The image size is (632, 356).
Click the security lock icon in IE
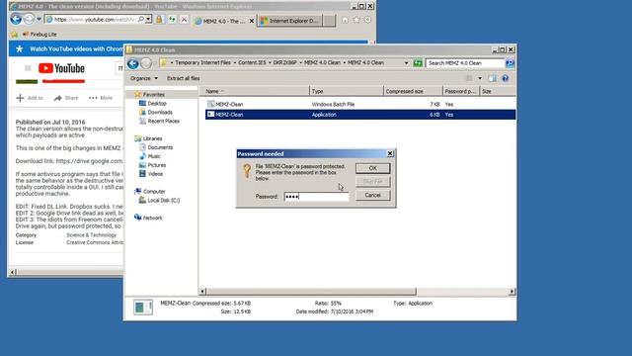[x=159, y=20]
